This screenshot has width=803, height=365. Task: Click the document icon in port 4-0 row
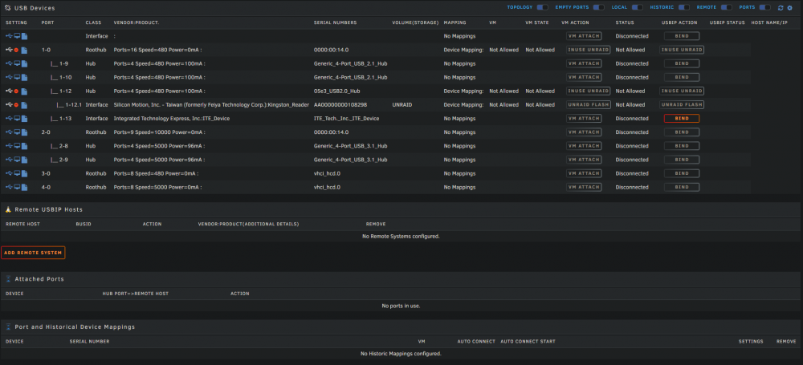click(x=25, y=188)
